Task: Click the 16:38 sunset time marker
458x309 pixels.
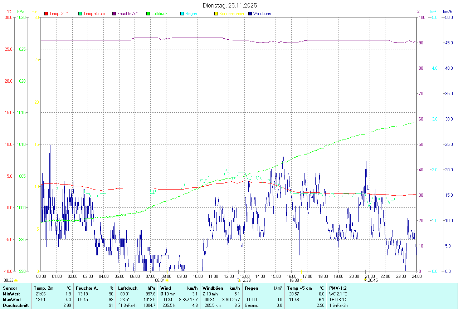Action: click(294, 280)
